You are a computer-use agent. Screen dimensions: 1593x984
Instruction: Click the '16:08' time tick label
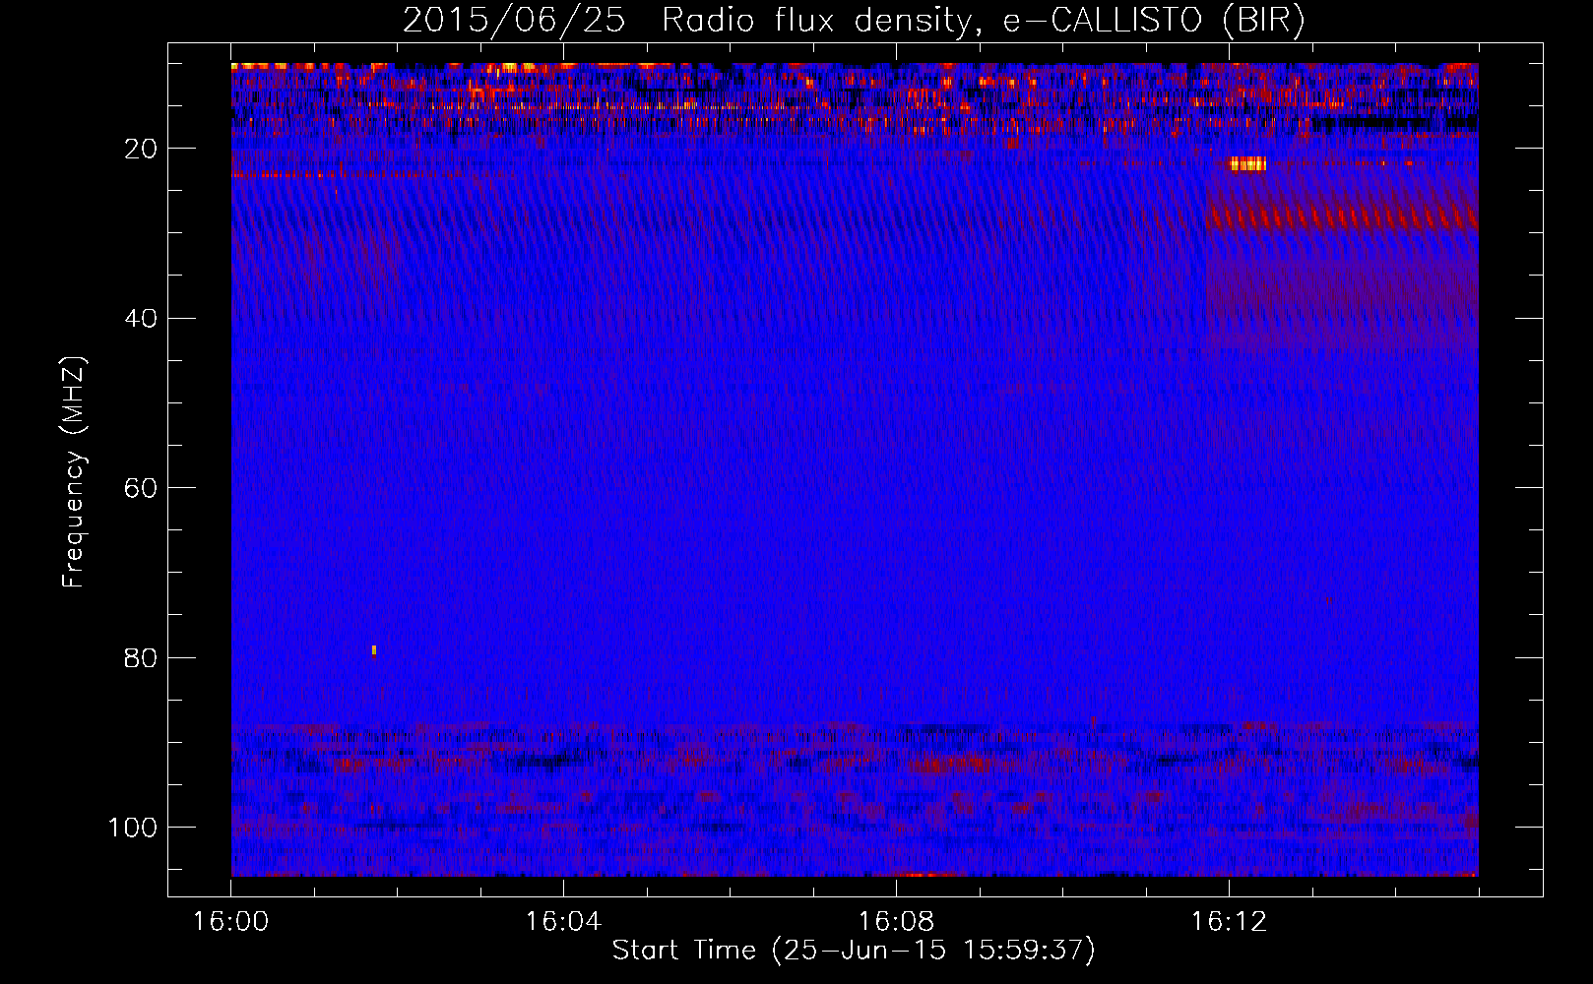pyautogui.click(x=896, y=922)
